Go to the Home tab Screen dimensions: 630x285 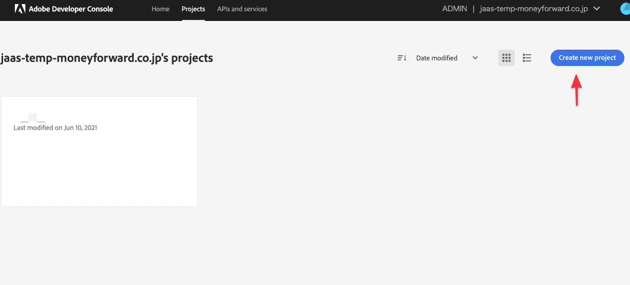point(160,9)
